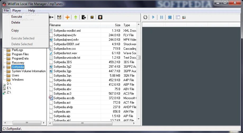Image resolution: width=243 pixels, height=133 pixels.
Task: Click the blue pause button
Action: tap(162, 17)
